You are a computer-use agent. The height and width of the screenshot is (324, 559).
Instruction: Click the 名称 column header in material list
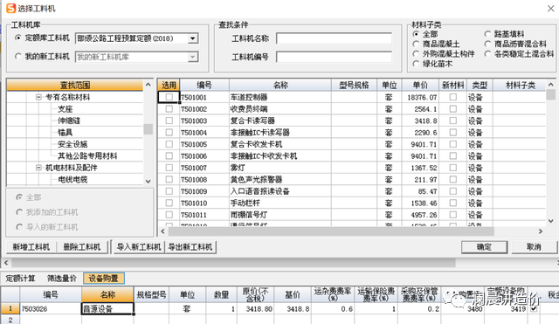280,85
